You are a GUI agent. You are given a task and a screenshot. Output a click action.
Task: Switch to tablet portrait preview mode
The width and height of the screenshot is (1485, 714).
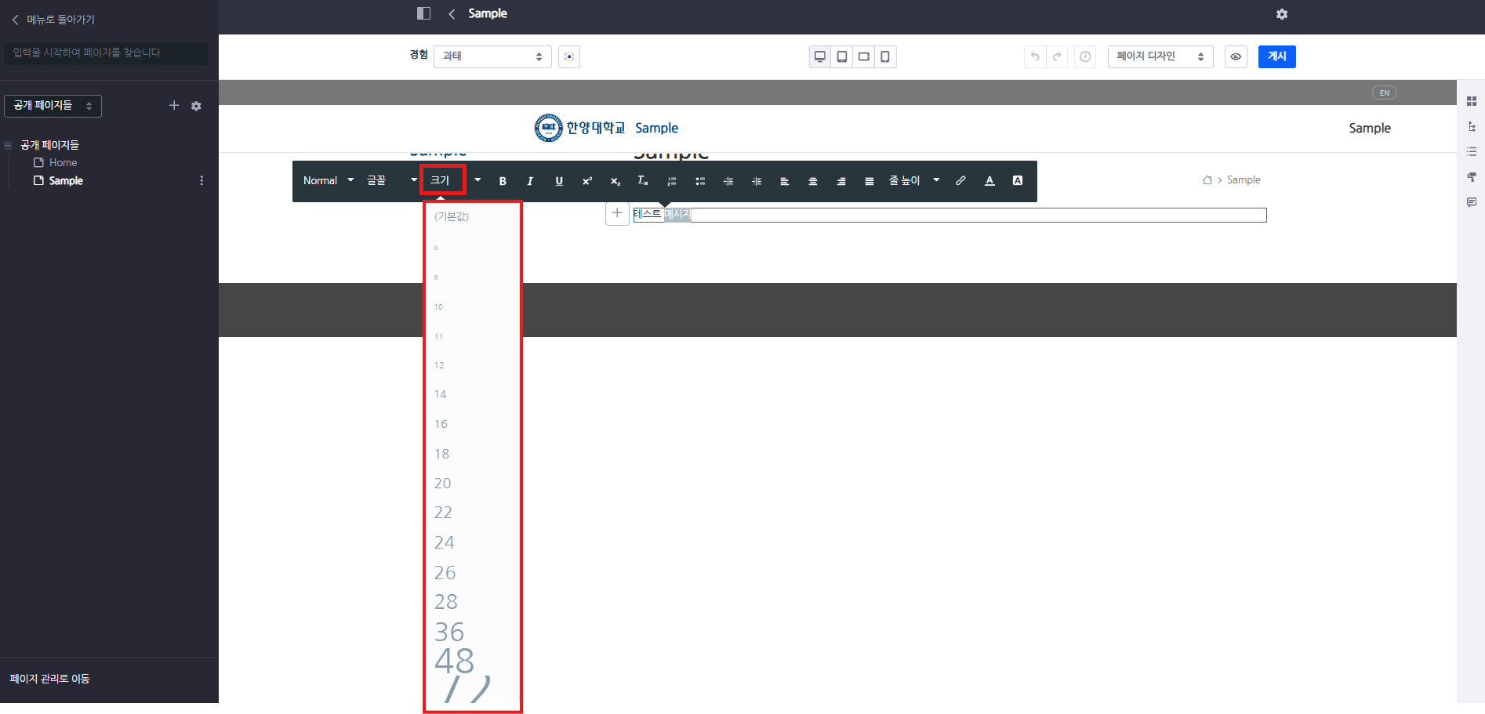click(841, 56)
